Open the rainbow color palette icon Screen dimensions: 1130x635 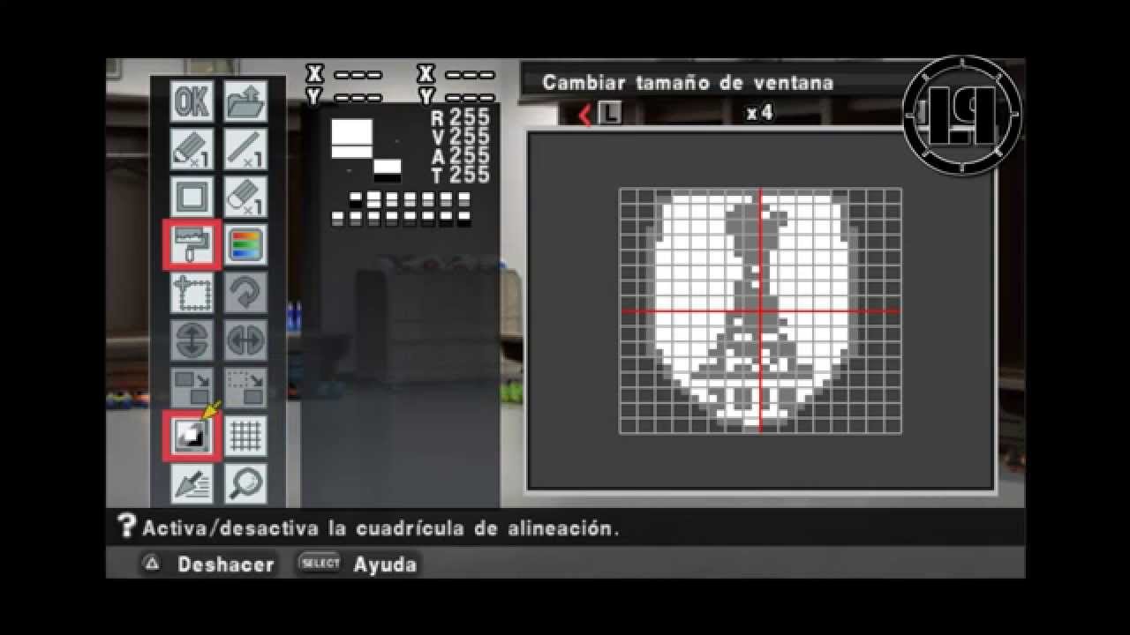tap(245, 244)
